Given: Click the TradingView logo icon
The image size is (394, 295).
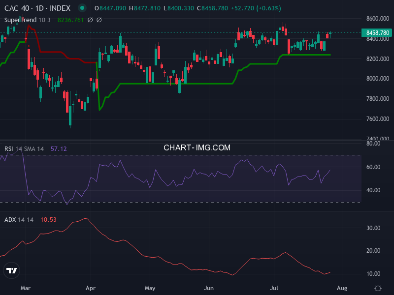Looking at the screenshot, I should tap(11, 270).
